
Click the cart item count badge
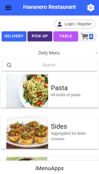(x=91, y=37)
